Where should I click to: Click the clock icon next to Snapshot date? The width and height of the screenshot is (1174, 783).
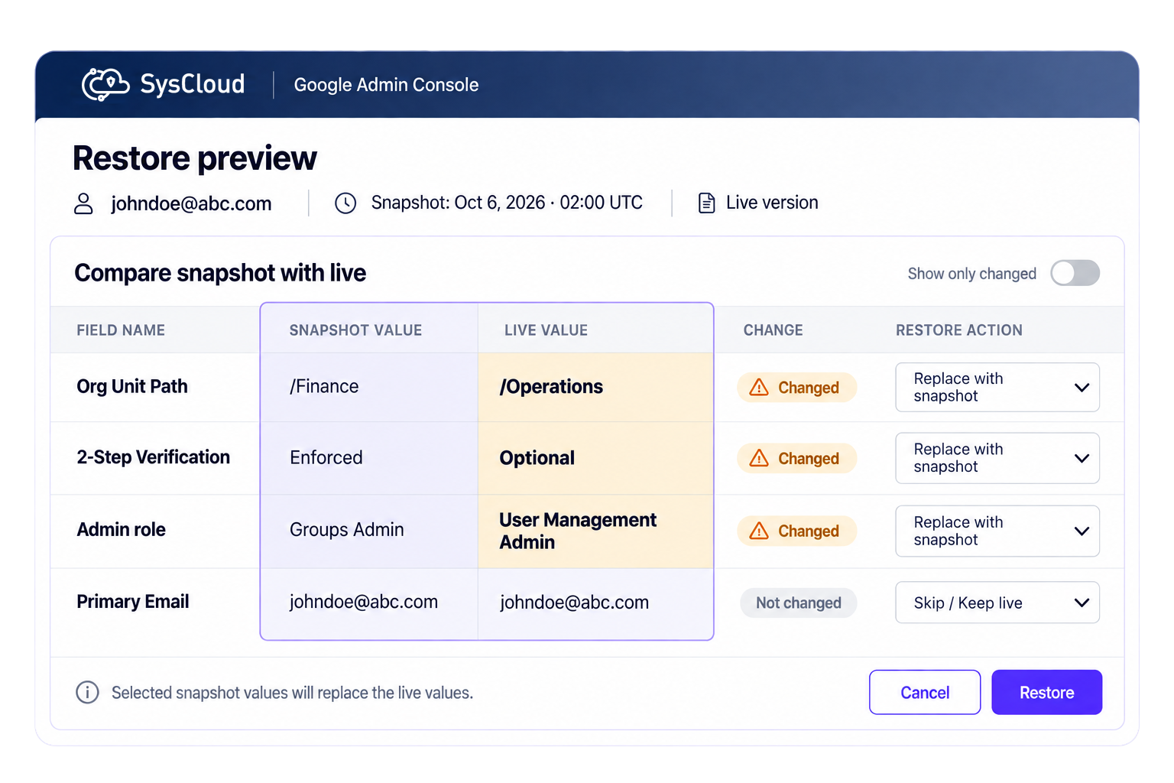point(345,203)
